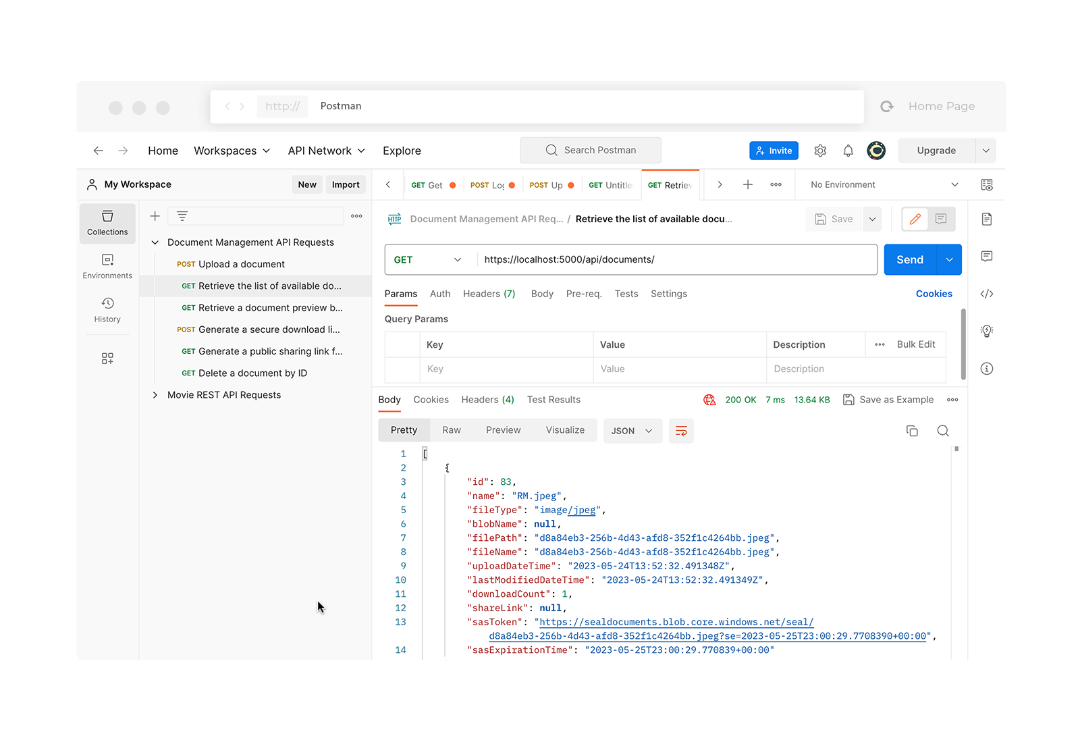
Task: Switch to edit mode pencil toggle
Action: point(915,219)
